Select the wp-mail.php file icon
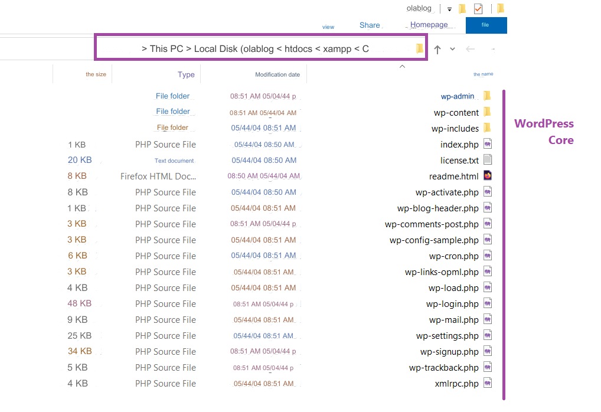Viewport: 601px width, 412px height. [x=488, y=319]
